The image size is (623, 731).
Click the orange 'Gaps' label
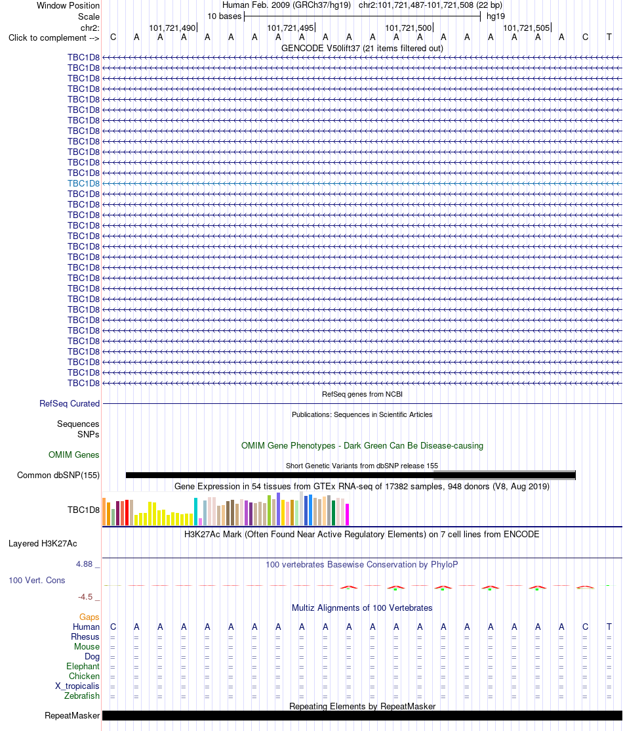[x=89, y=617]
